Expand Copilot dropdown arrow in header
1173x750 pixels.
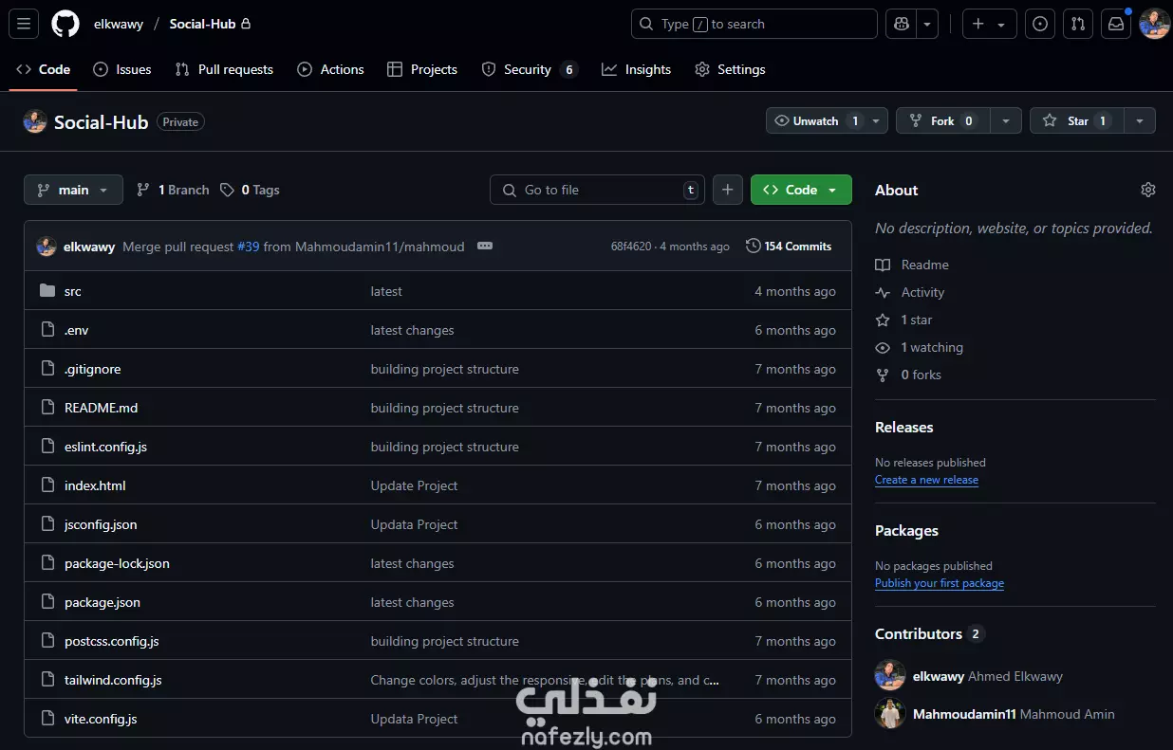point(927,24)
